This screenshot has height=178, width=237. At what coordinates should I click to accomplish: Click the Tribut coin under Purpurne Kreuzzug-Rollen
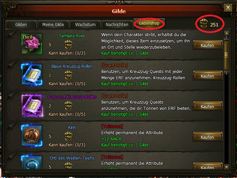tap(68, 106)
